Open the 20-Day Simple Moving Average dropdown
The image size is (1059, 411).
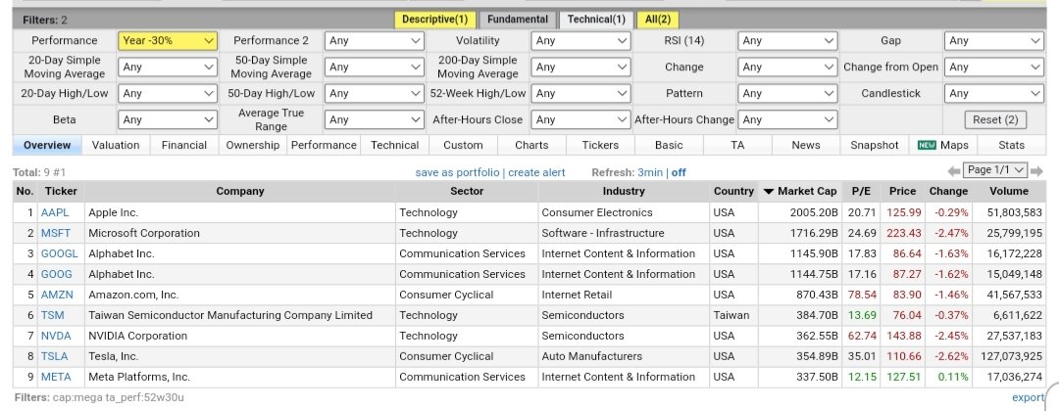(169, 67)
